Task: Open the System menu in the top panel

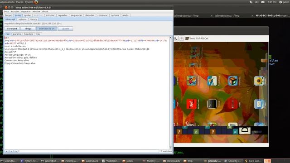Action: pos(29,2)
